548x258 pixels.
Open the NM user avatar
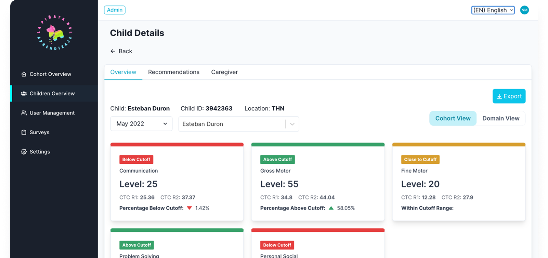pos(524,10)
